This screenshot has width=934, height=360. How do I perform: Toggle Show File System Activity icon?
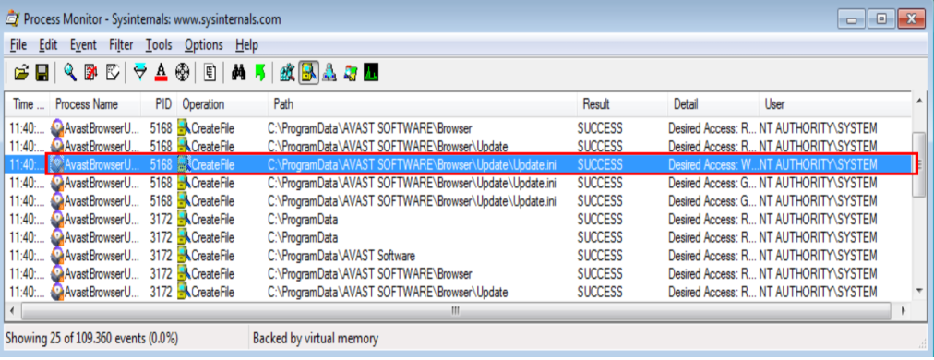pyautogui.click(x=308, y=73)
